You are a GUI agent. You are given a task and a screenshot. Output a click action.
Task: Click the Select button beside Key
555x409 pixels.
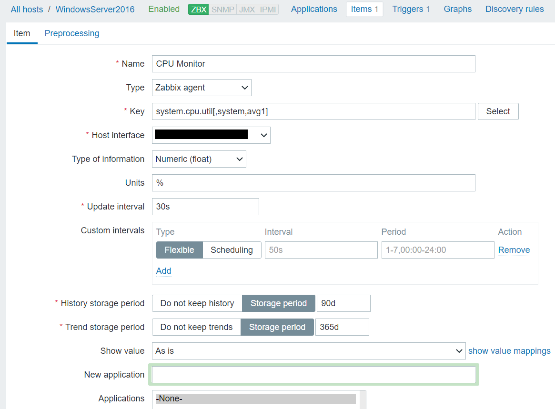498,111
